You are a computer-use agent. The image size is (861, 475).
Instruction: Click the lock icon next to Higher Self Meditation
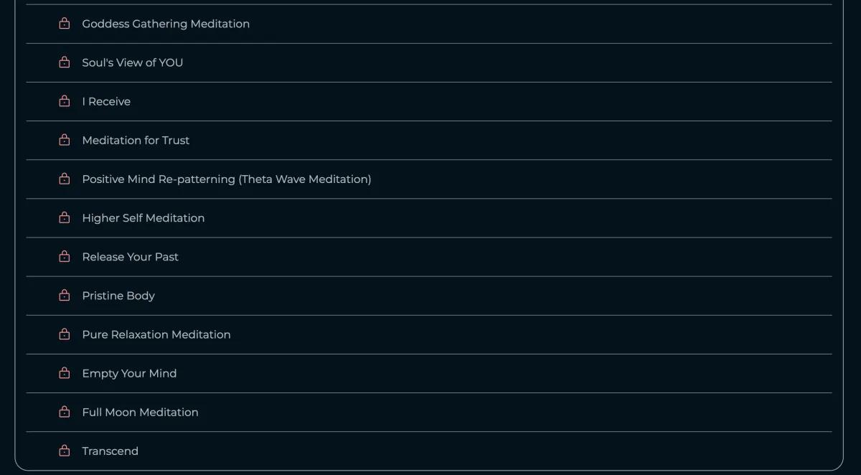65,217
